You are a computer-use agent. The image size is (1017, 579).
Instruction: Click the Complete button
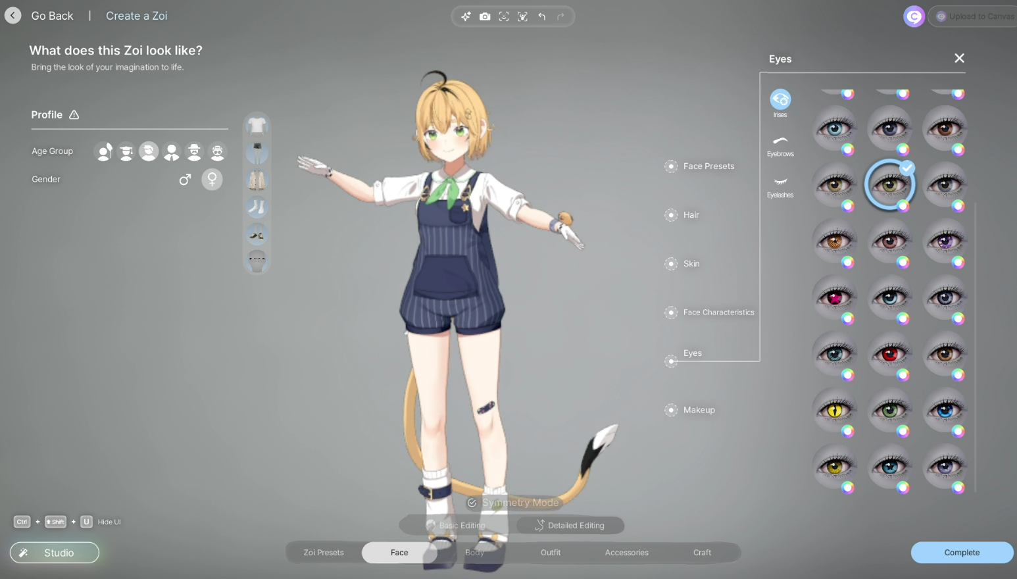tap(962, 553)
